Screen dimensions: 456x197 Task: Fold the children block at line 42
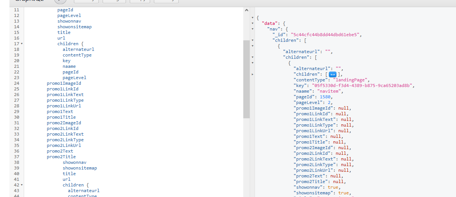coord(21,185)
